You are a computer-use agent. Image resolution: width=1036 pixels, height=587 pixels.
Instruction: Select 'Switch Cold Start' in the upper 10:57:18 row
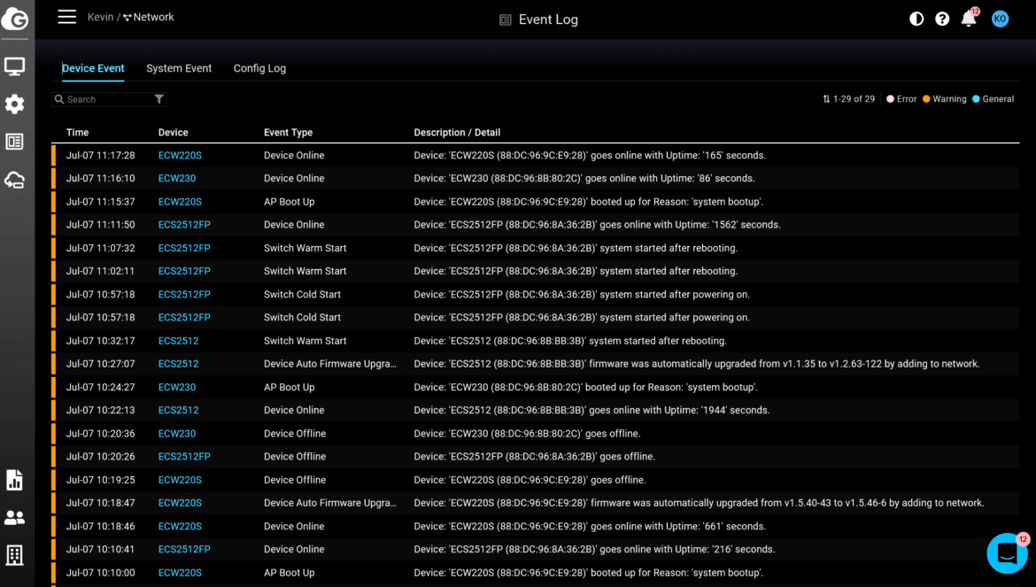(302, 295)
